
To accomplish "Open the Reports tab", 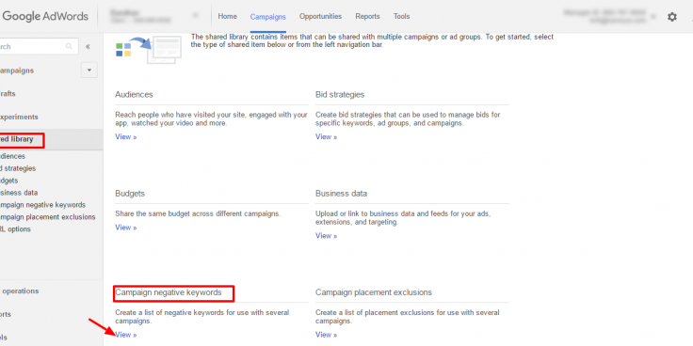I will click(x=367, y=16).
